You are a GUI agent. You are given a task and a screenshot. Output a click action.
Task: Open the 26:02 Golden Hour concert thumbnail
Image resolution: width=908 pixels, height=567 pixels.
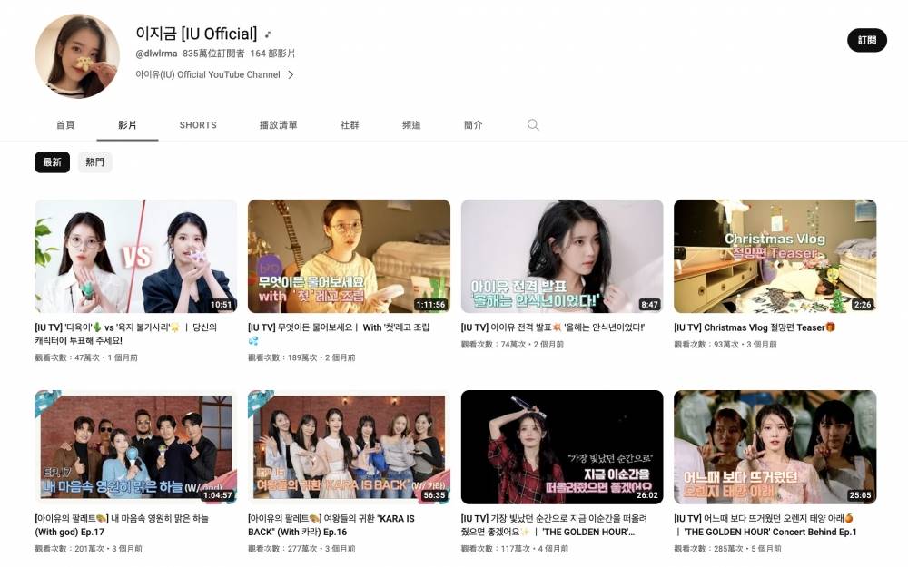[x=562, y=446]
